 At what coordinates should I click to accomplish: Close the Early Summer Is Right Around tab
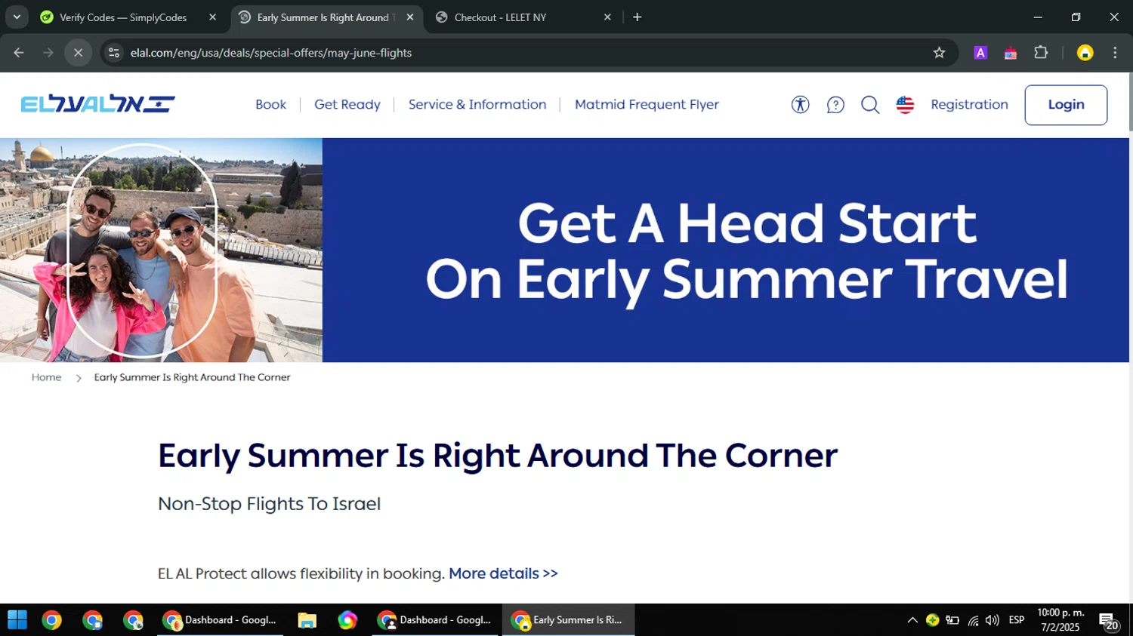410,17
